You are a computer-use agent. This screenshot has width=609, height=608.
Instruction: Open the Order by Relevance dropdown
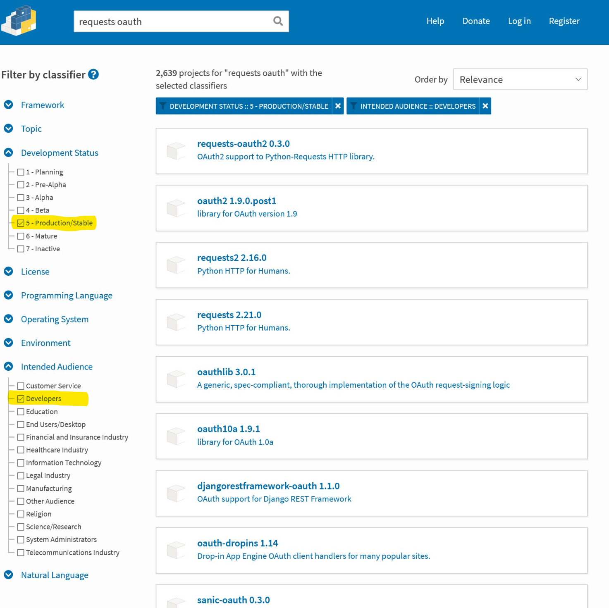click(520, 79)
